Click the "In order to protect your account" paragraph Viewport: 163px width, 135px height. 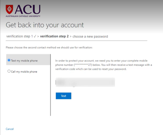pyautogui.click(x=104, y=65)
